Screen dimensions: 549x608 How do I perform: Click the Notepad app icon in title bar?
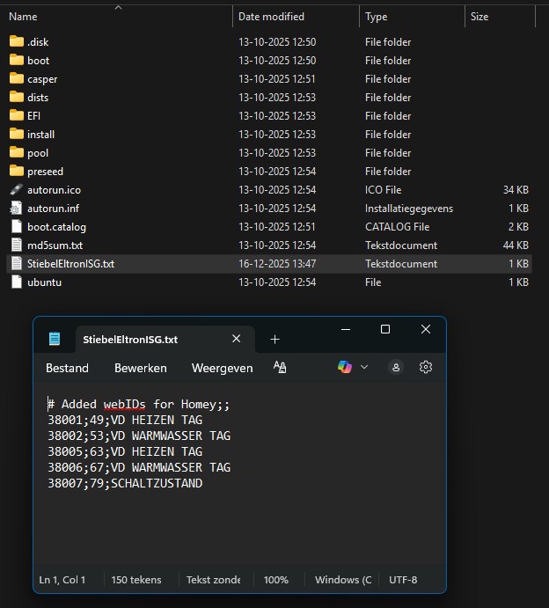55,339
